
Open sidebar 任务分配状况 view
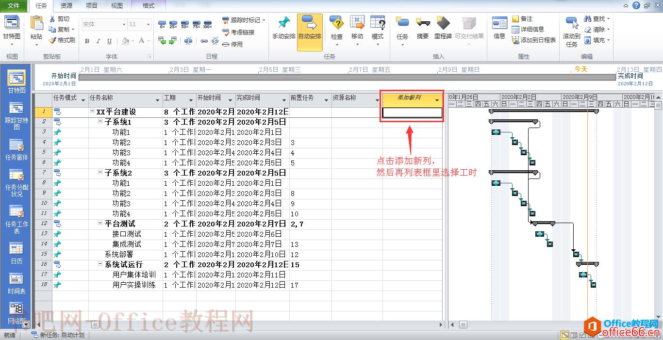[x=17, y=183]
